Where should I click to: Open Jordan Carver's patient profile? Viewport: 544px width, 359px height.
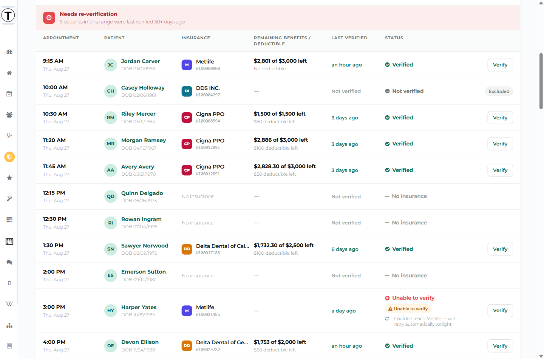pos(141,61)
